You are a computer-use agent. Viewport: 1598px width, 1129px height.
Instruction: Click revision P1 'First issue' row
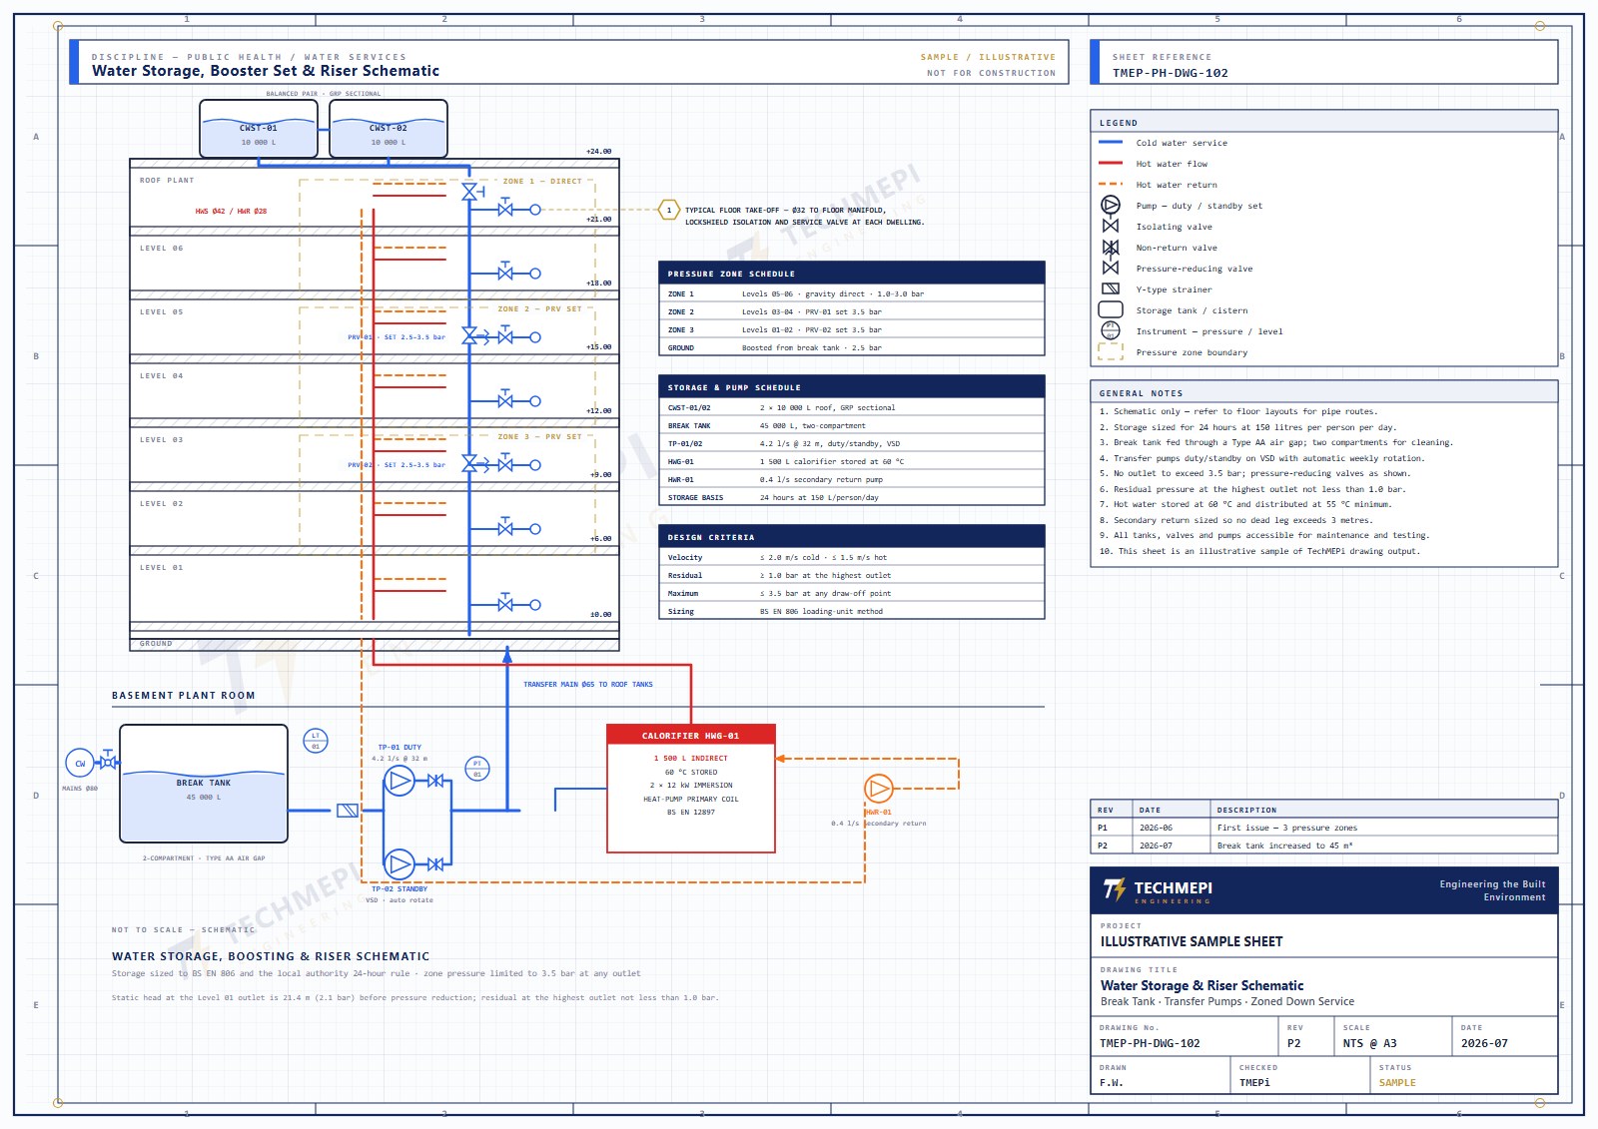click(x=1324, y=828)
